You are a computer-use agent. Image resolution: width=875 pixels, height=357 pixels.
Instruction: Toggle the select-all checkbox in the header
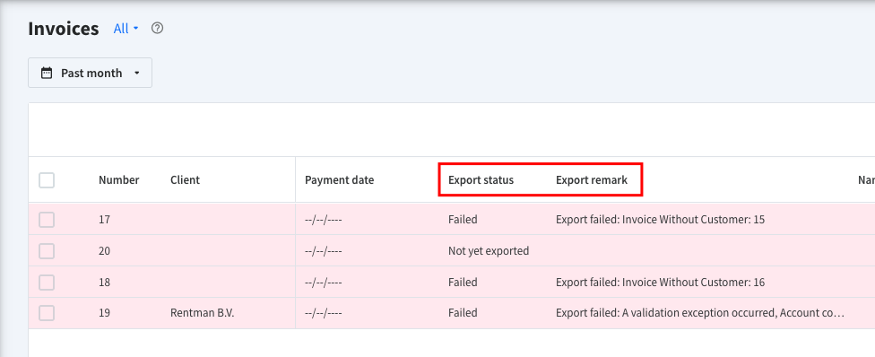(47, 180)
